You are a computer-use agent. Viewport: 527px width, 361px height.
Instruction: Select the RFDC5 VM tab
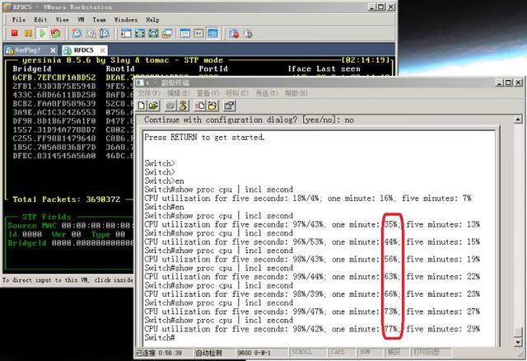83,50
